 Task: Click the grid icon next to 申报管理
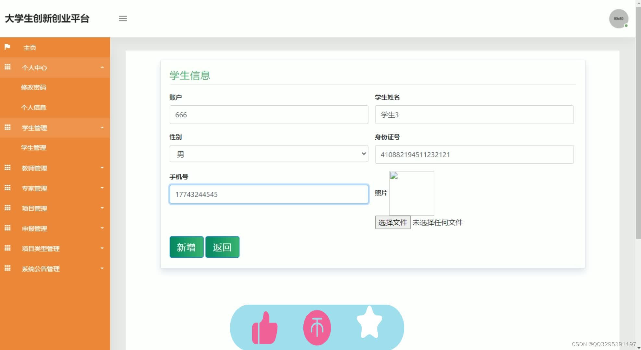(7, 228)
